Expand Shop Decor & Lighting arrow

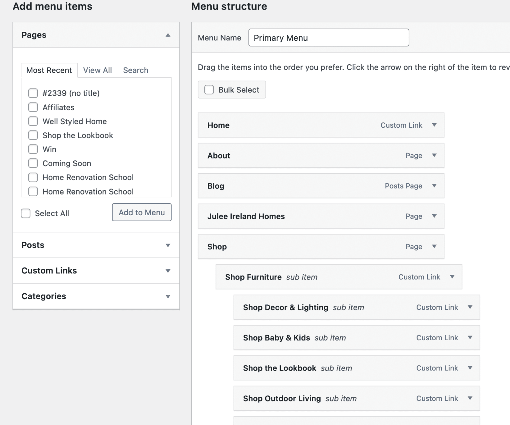coord(470,307)
